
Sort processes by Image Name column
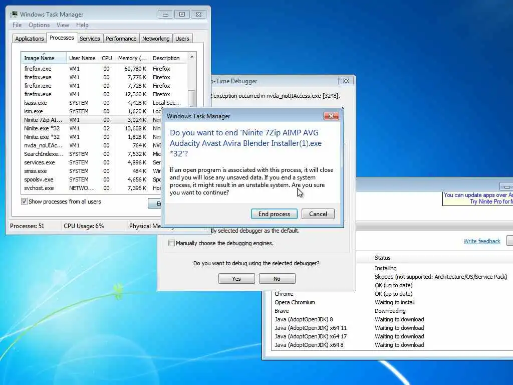pyautogui.click(x=44, y=58)
